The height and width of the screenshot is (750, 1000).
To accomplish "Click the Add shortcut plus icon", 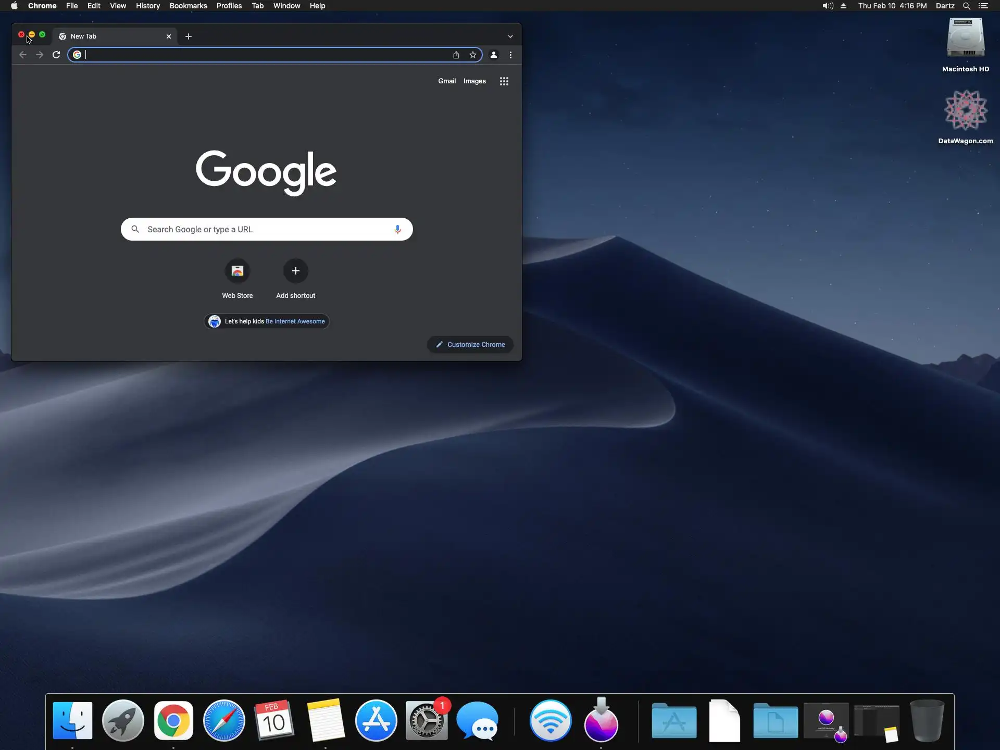I will [x=295, y=271].
